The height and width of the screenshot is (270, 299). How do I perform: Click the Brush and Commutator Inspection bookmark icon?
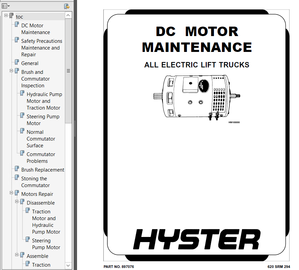pyautogui.click(x=17, y=71)
